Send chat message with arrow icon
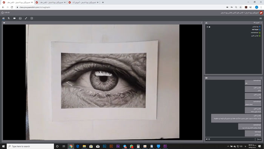Image resolution: width=264 pixels, height=149 pixels. [206, 139]
